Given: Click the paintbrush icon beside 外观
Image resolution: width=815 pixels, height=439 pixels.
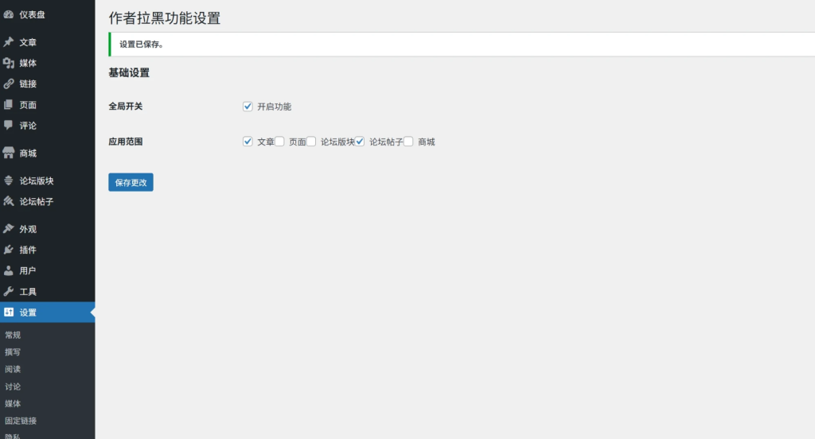Looking at the screenshot, I should tap(8, 228).
